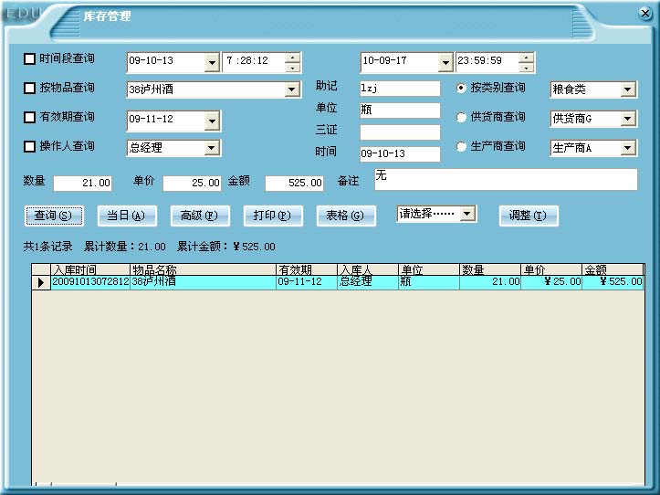
Task: Click the 调整(T) adjust button
Action: [x=529, y=216]
